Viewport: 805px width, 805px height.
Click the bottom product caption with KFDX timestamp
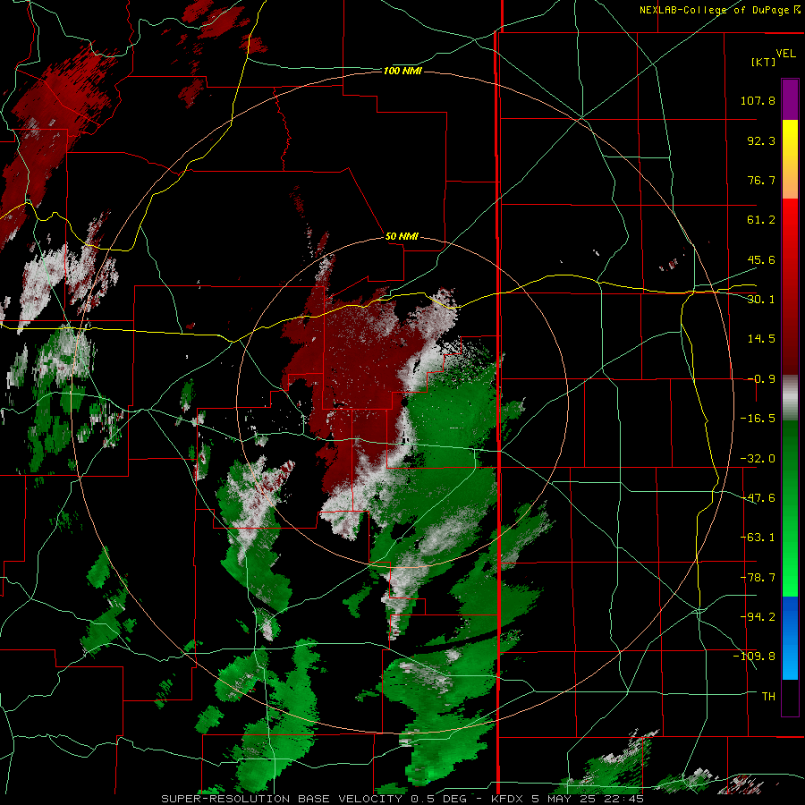click(402, 799)
